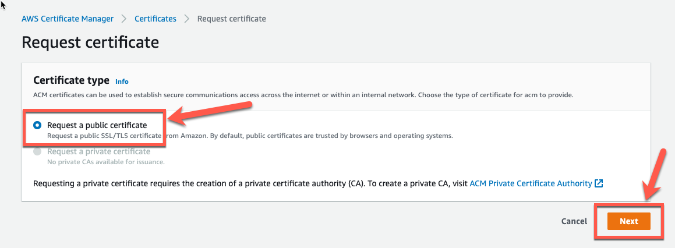Click the chevron before Request certificate breadcrumb

point(187,19)
